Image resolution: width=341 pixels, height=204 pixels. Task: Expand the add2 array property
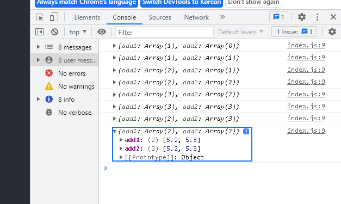pos(121,149)
